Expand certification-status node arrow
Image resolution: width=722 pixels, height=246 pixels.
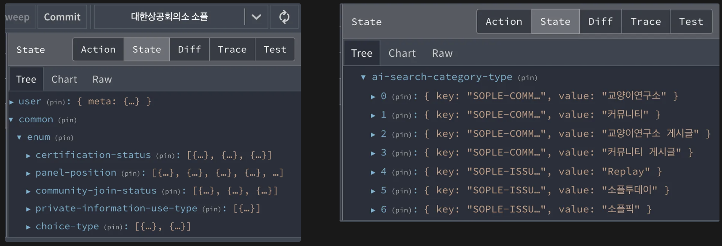(28, 155)
